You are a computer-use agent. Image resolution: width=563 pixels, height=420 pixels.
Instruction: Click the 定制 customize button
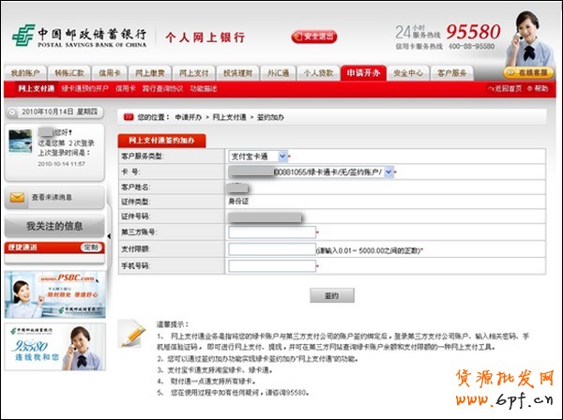(x=90, y=247)
